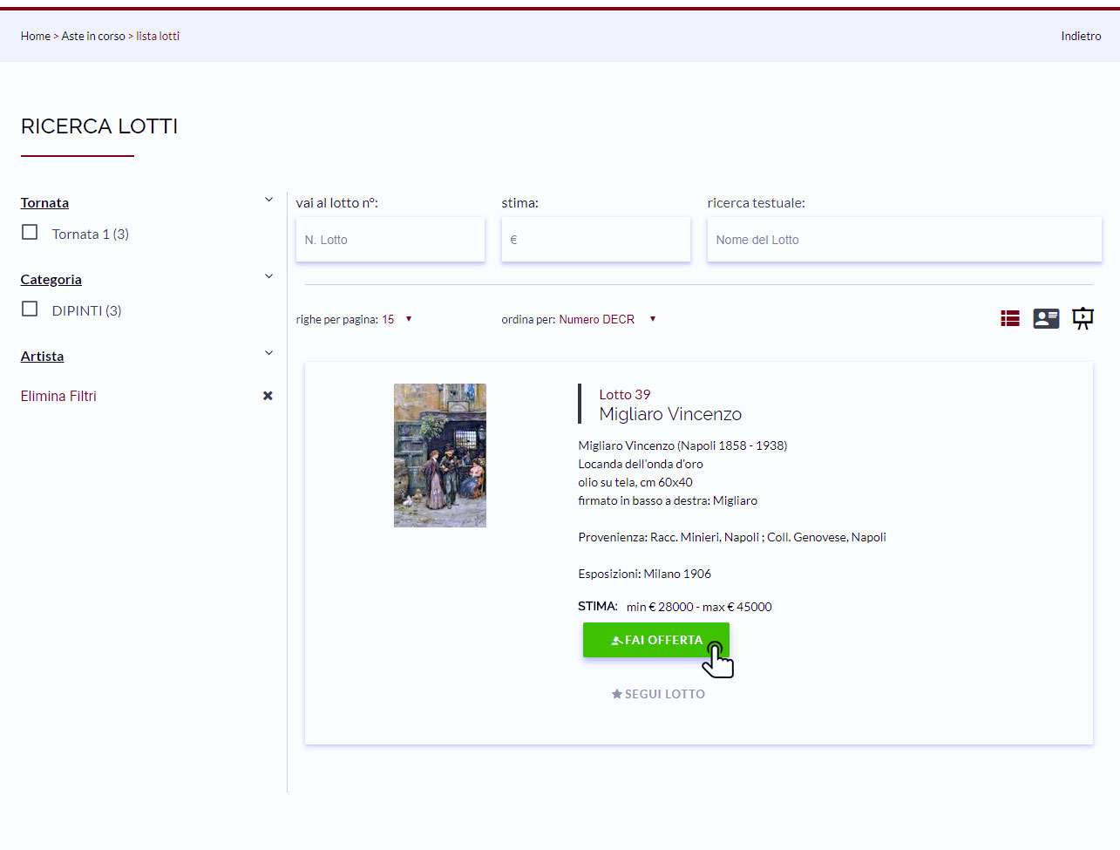Focus the N. Lotto input field
This screenshot has width=1120, height=850.
click(x=390, y=240)
